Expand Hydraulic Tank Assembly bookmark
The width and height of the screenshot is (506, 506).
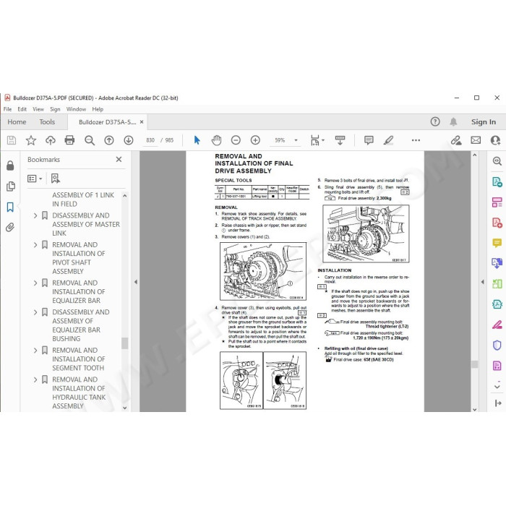35,379
